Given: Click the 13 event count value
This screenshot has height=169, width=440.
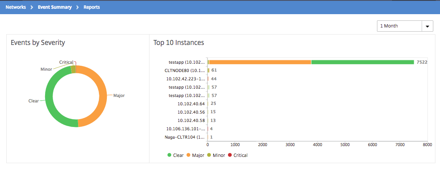Looking at the screenshot, I should [213, 120].
